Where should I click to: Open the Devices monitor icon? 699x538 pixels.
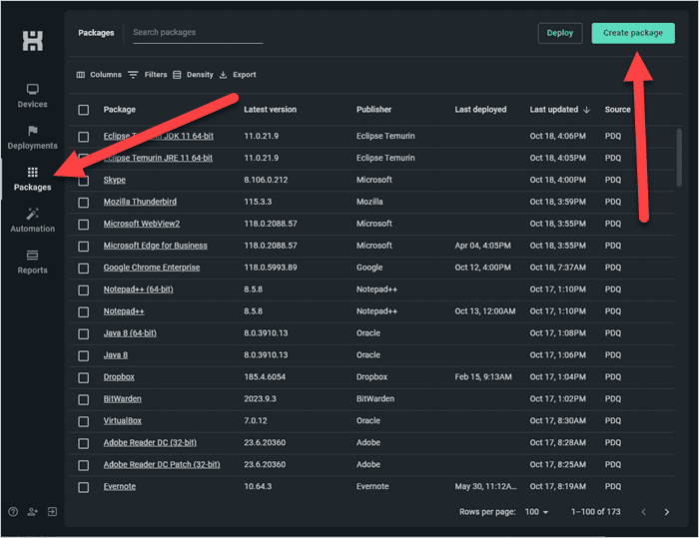pyautogui.click(x=33, y=90)
